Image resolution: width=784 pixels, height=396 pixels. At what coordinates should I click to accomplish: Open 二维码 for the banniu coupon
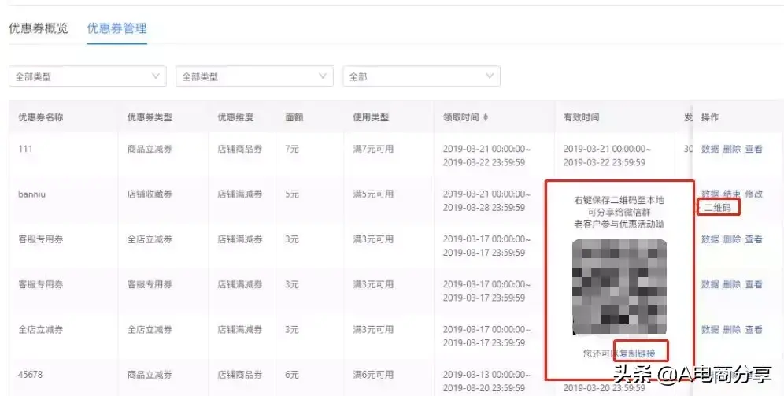click(x=718, y=208)
